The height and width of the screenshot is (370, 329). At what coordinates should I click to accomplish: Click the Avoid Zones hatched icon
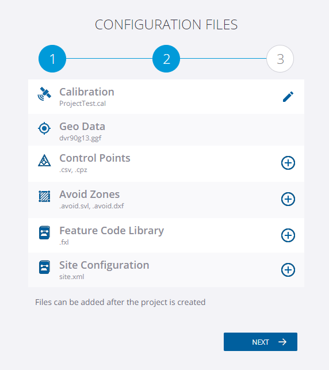[x=44, y=196]
